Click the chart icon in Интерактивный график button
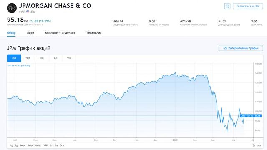 pos(225,48)
